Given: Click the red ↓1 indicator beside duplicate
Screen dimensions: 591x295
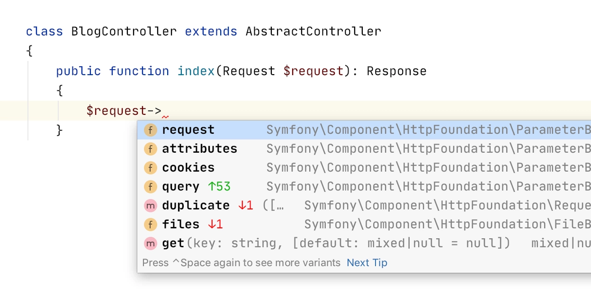Looking at the screenshot, I should [x=246, y=206].
